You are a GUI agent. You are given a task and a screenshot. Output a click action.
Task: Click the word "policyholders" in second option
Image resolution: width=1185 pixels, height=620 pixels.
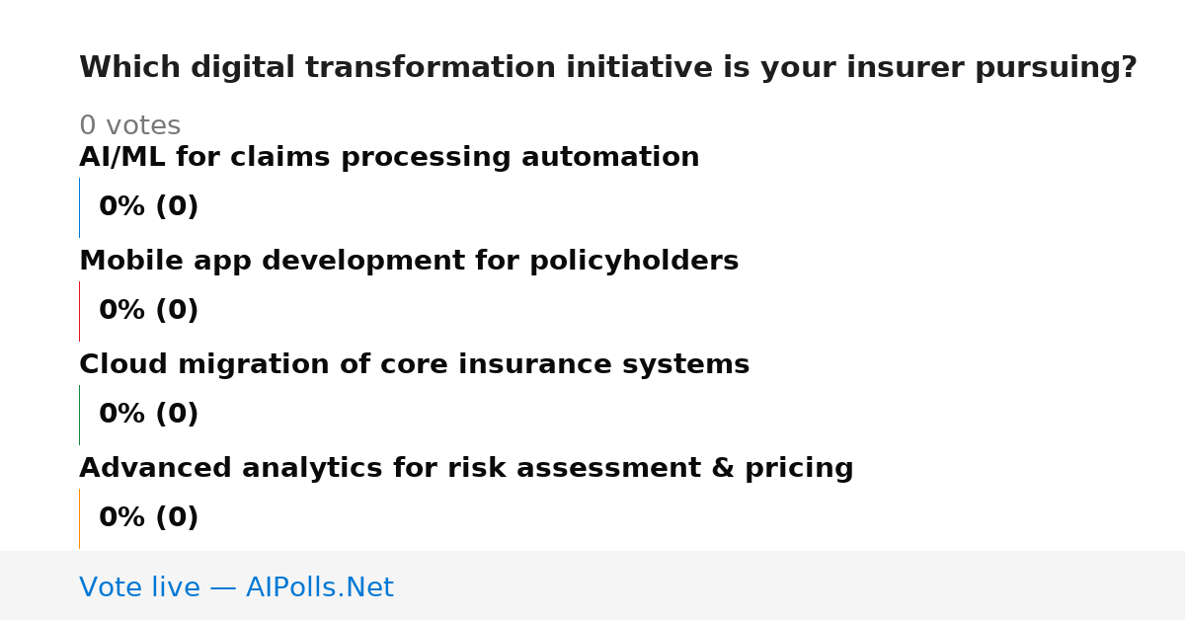[634, 262]
